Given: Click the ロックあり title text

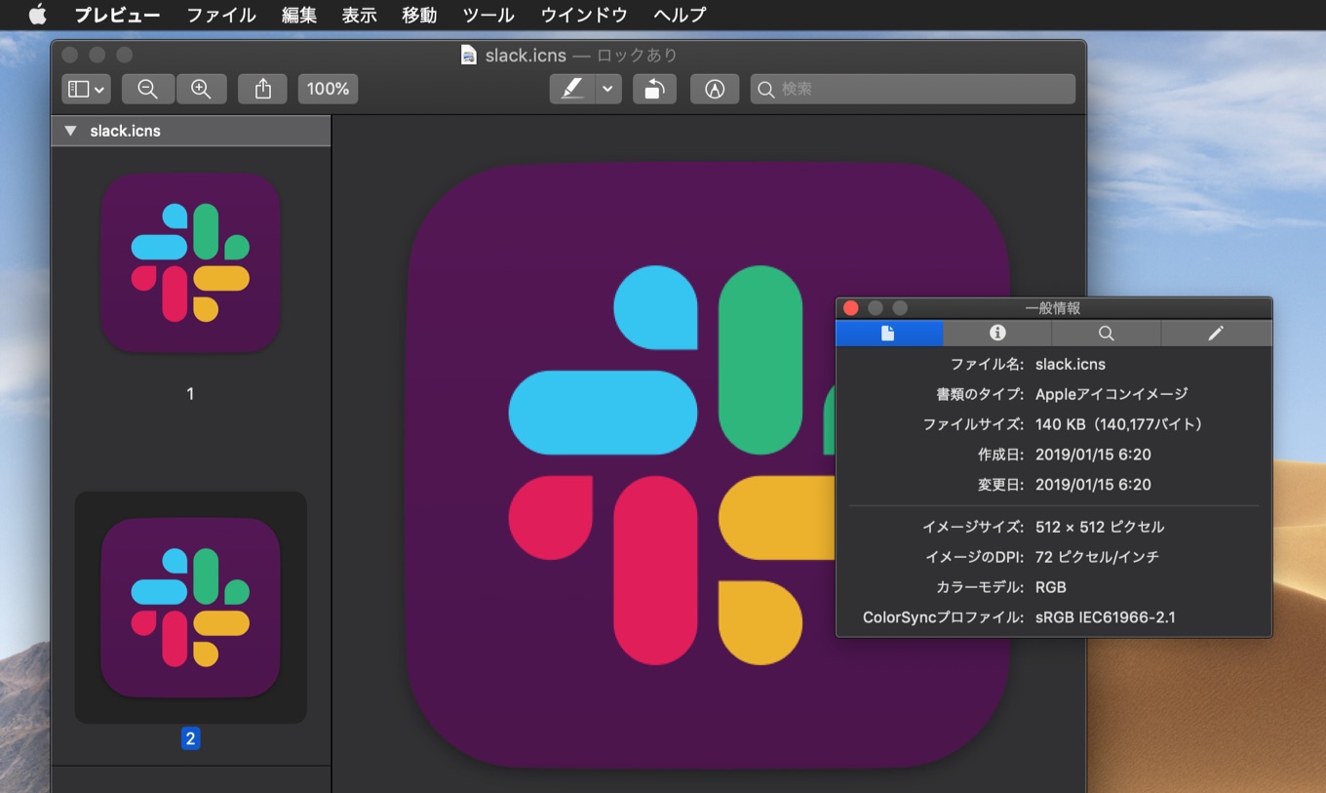Looking at the screenshot, I should point(637,56).
